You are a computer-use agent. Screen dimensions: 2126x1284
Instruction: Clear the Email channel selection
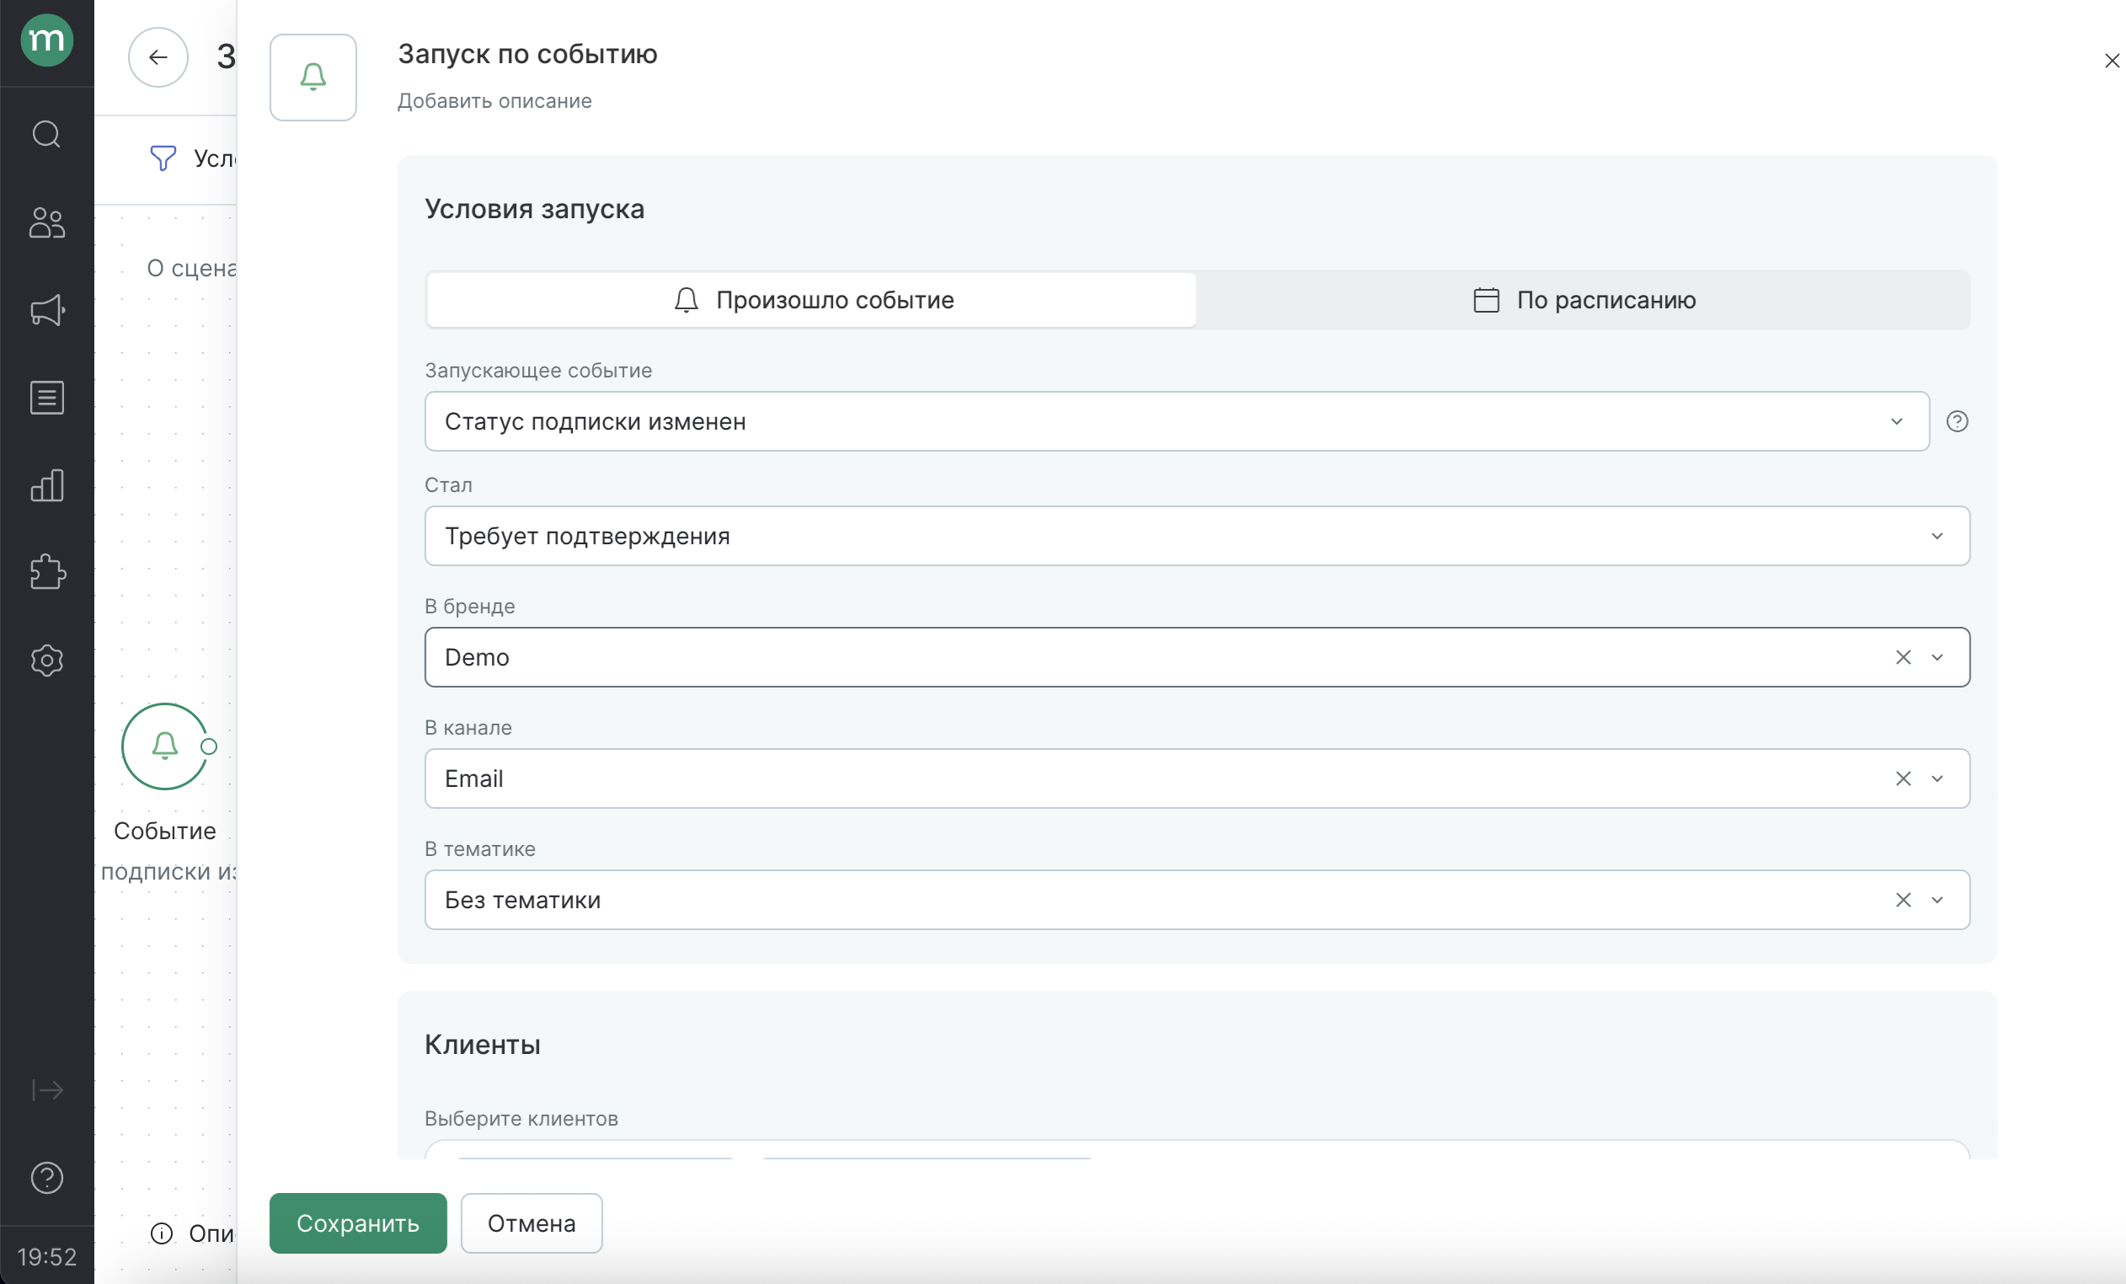click(x=1903, y=778)
